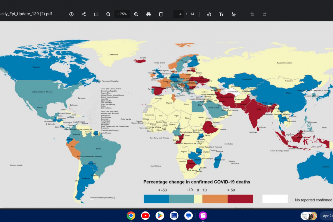Open the Google Play Store shelf icon
333x222 pixels.
tap(160, 216)
